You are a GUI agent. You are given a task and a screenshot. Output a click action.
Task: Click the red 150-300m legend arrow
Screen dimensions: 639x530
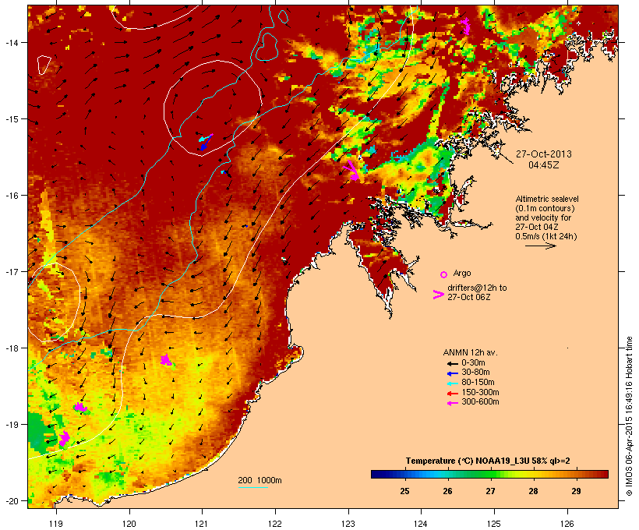coord(452,393)
